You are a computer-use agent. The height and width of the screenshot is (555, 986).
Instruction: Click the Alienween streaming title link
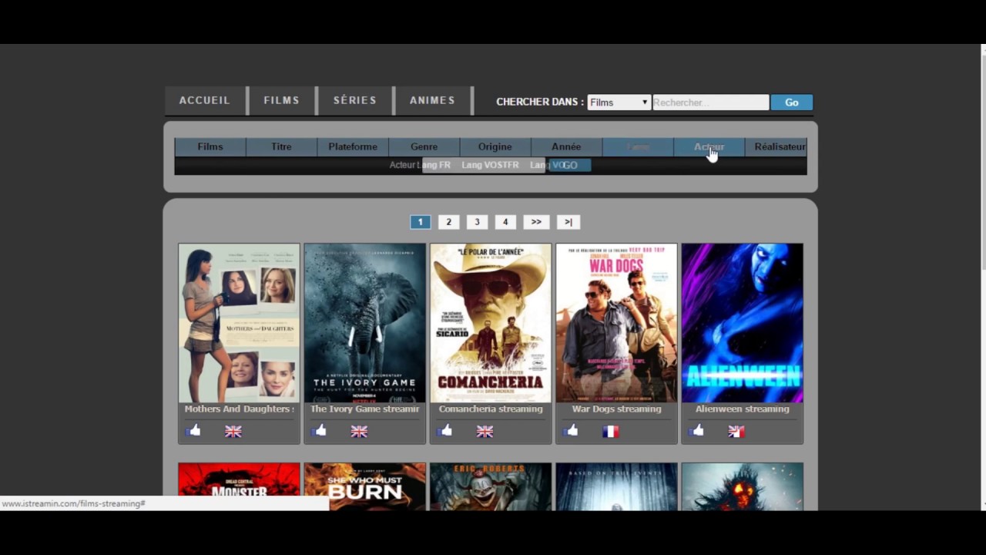(x=743, y=409)
